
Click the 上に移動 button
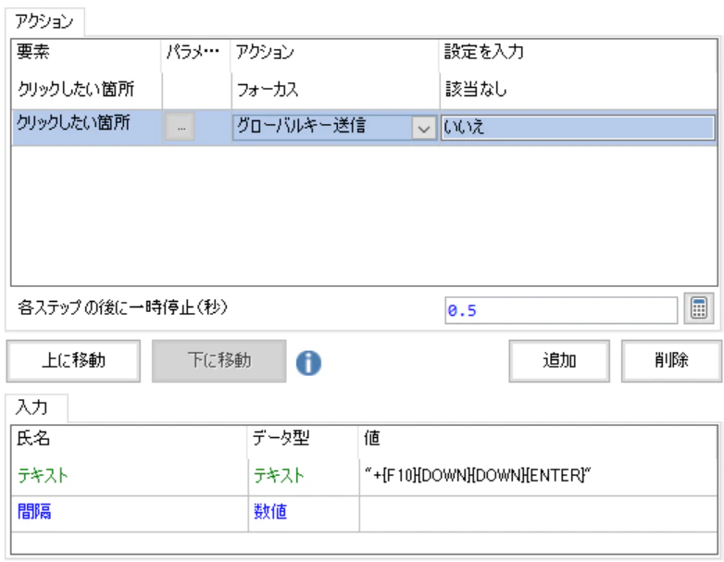(73, 361)
